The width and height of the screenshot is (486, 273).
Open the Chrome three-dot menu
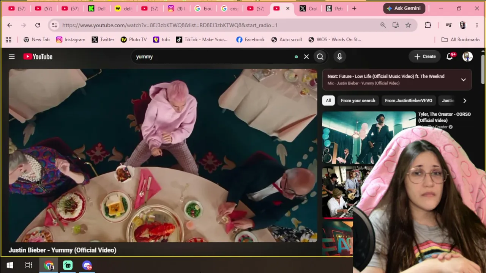click(477, 25)
